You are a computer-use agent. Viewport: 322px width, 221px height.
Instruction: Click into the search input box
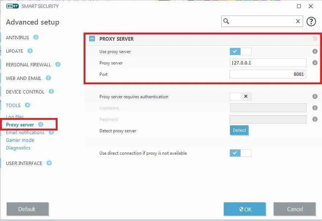(x=262, y=21)
